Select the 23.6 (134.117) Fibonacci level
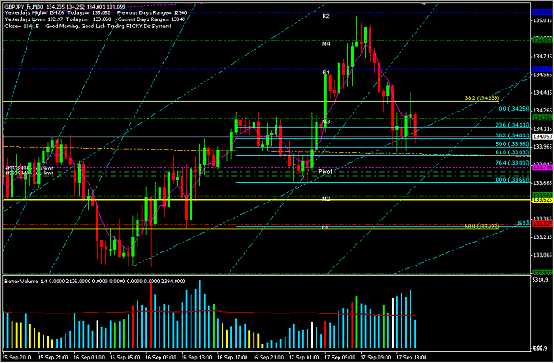Image resolution: width=554 pixels, height=363 pixels. pyautogui.click(x=512, y=125)
